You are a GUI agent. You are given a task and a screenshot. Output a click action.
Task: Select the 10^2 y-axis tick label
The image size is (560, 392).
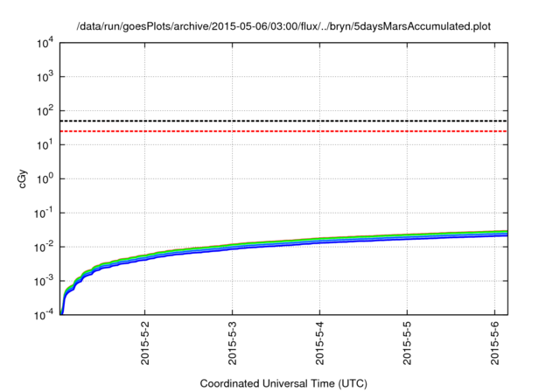[45, 110]
